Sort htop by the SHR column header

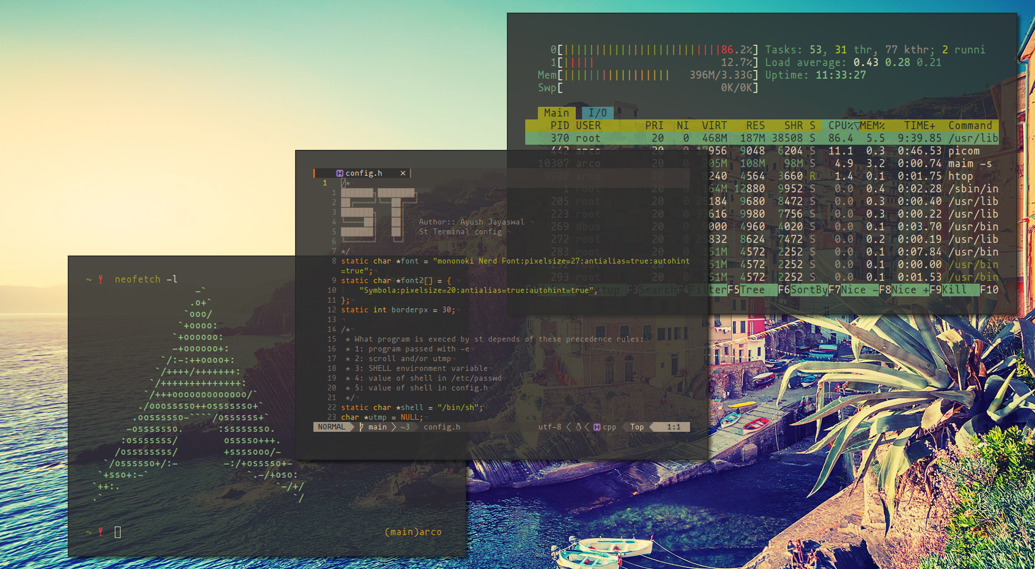coord(793,126)
